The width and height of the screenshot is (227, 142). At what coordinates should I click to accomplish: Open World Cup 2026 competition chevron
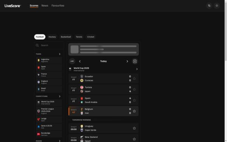(x=137, y=69)
